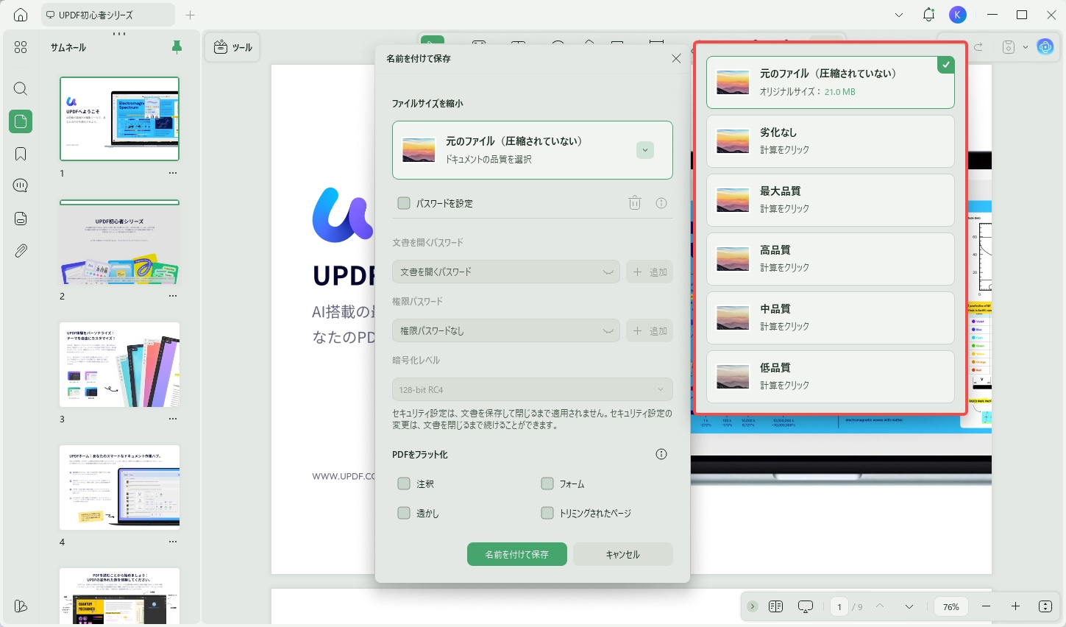Viewport: 1066px width, 627px height.
Task: Open options menu for thumbnail page 4
Action: pos(173,542)
